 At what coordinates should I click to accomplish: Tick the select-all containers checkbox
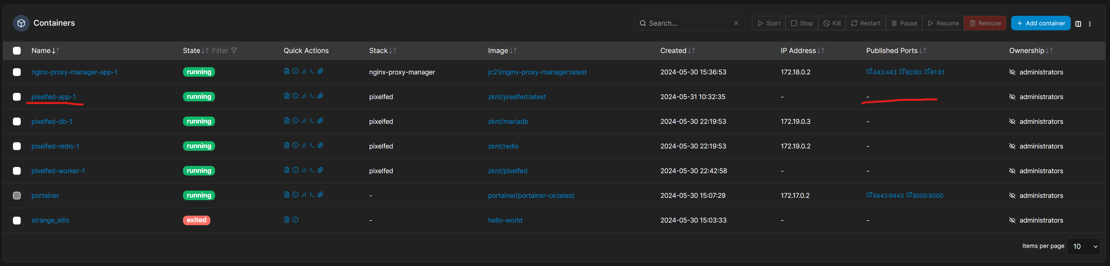(17, 51)
